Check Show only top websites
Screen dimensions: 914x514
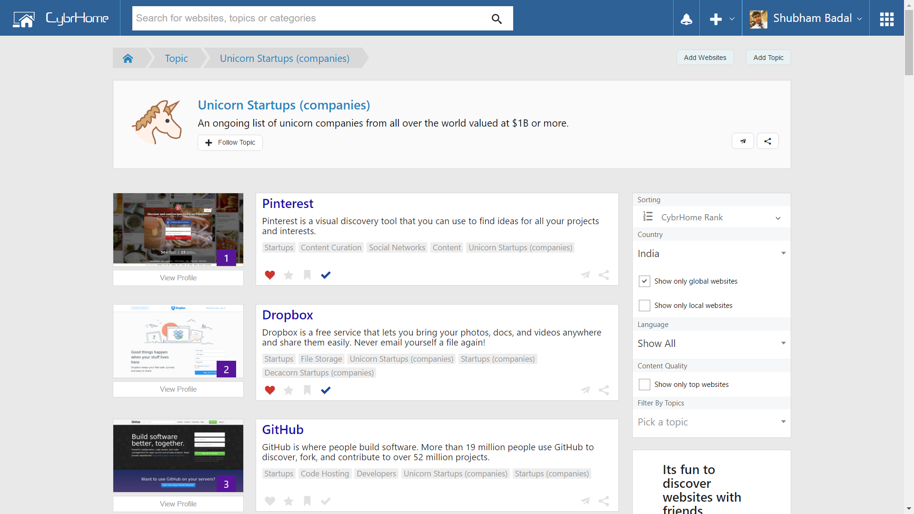(x=644, y=385)
